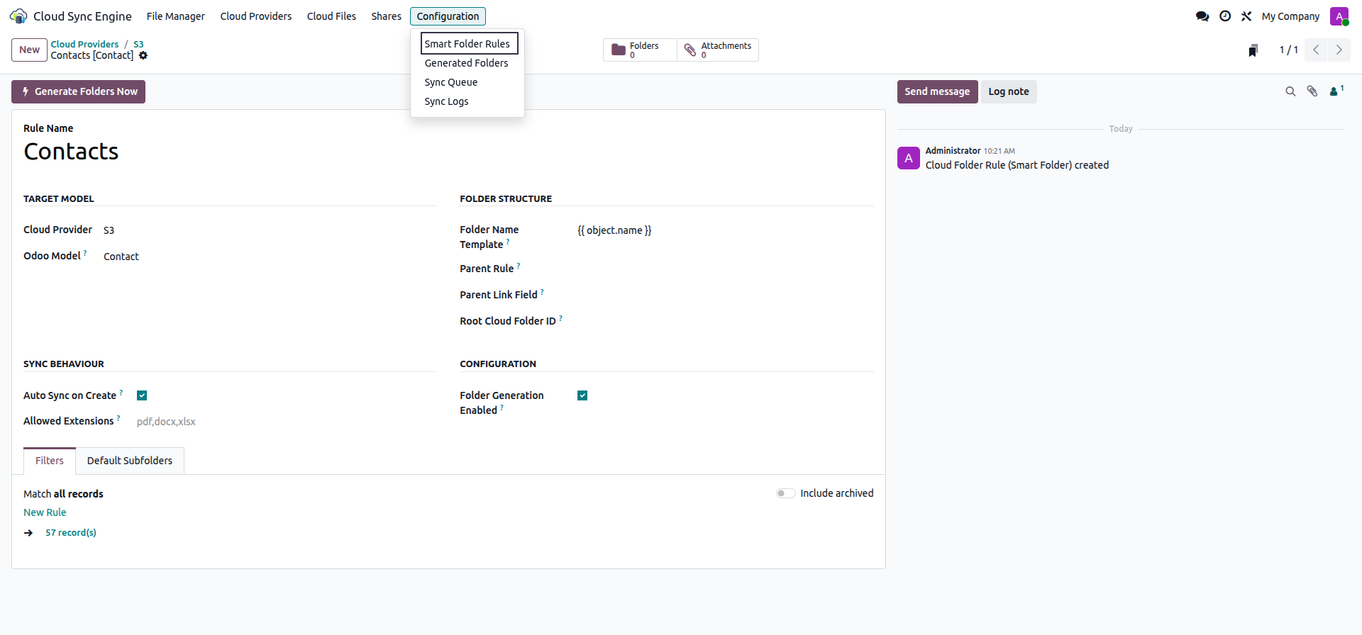Image resolution: width=1362 pixels, height=635 pixels.
Task: Open the debug tools icon
Action: [x=1246, y=16]
